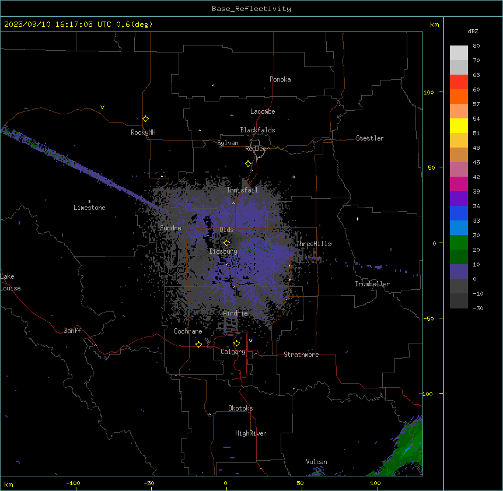Image resolution: width=503 pixels, height=491 pixels.
Task: Click the white asterisk east of Innisfail
Action: click(293, 177)
